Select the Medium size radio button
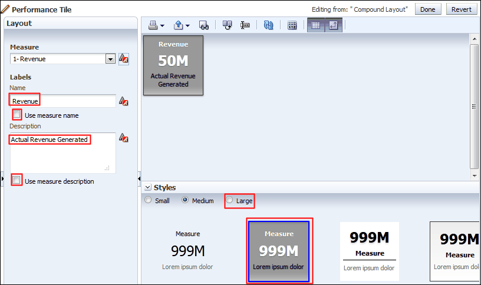The image size is (481, 285). 185,200
